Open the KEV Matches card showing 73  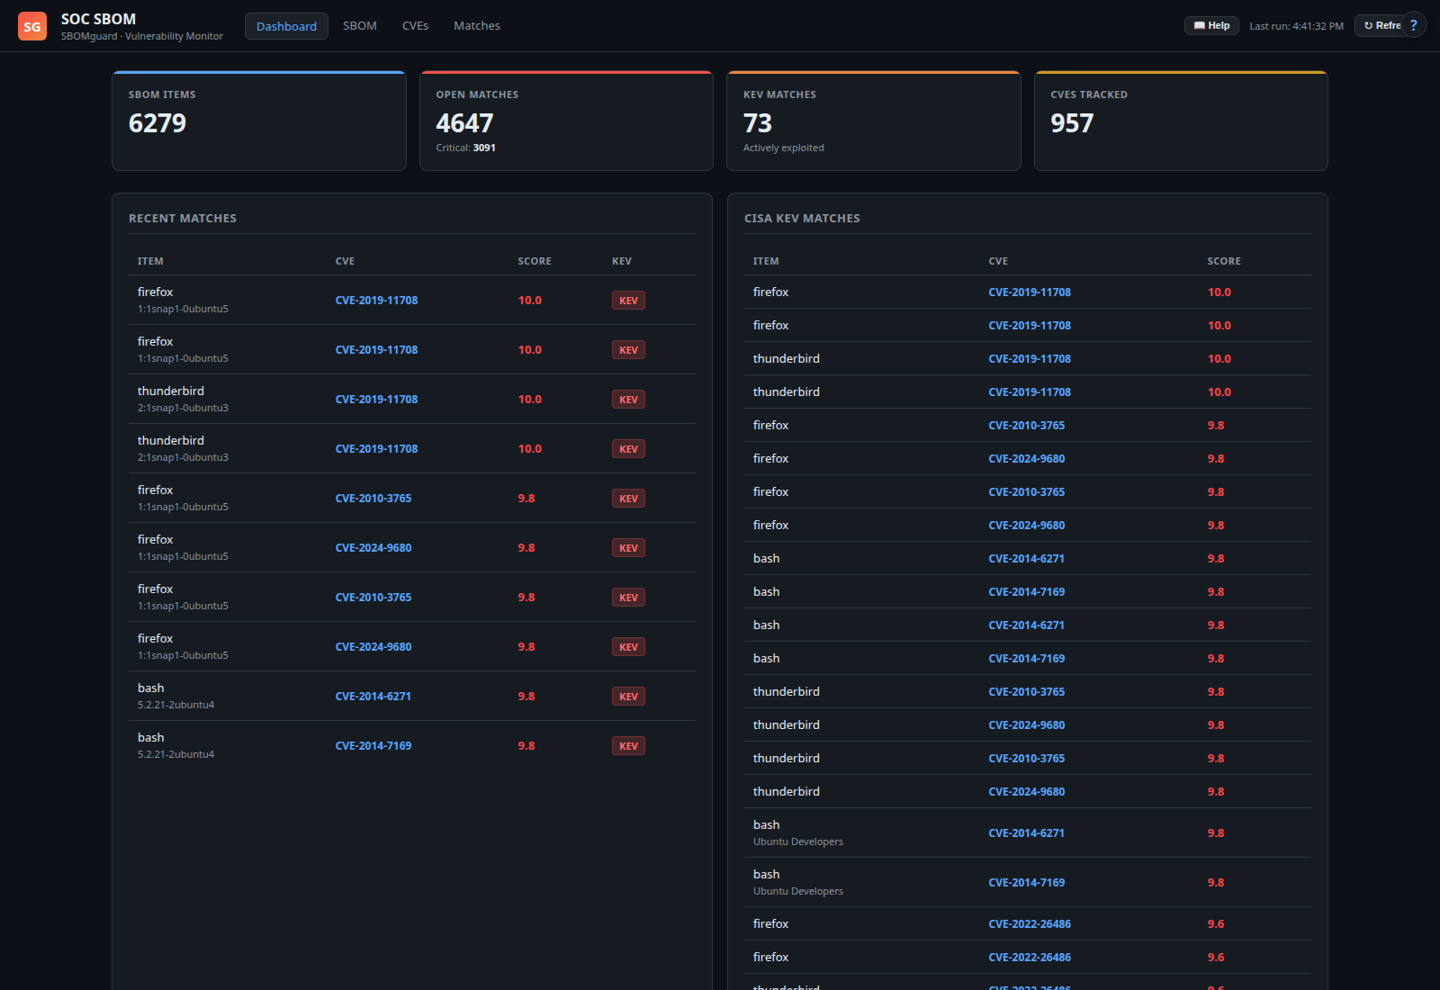874,121
